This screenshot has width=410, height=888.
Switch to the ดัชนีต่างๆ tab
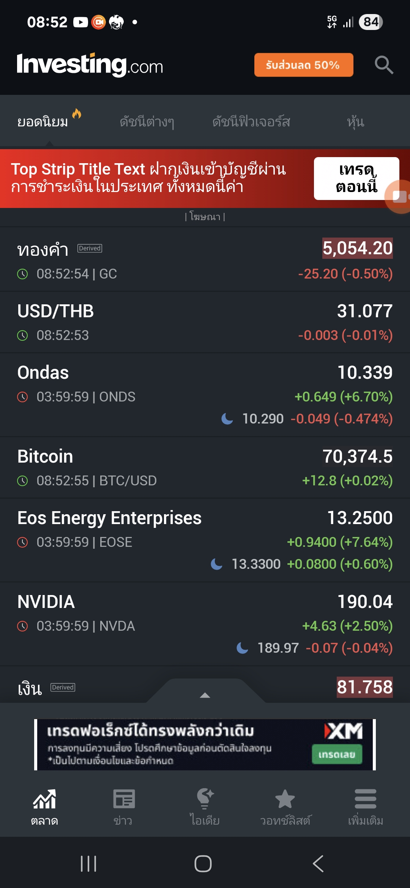pyautogui.click(x=147, y=122)
